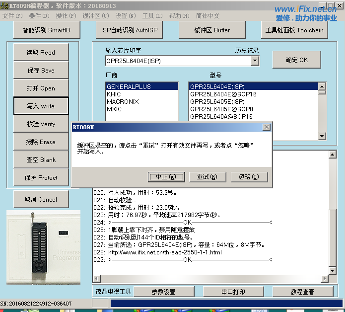Click the 保护 Protect button
This screenshot has height=312, width=345.
point(41,177)
